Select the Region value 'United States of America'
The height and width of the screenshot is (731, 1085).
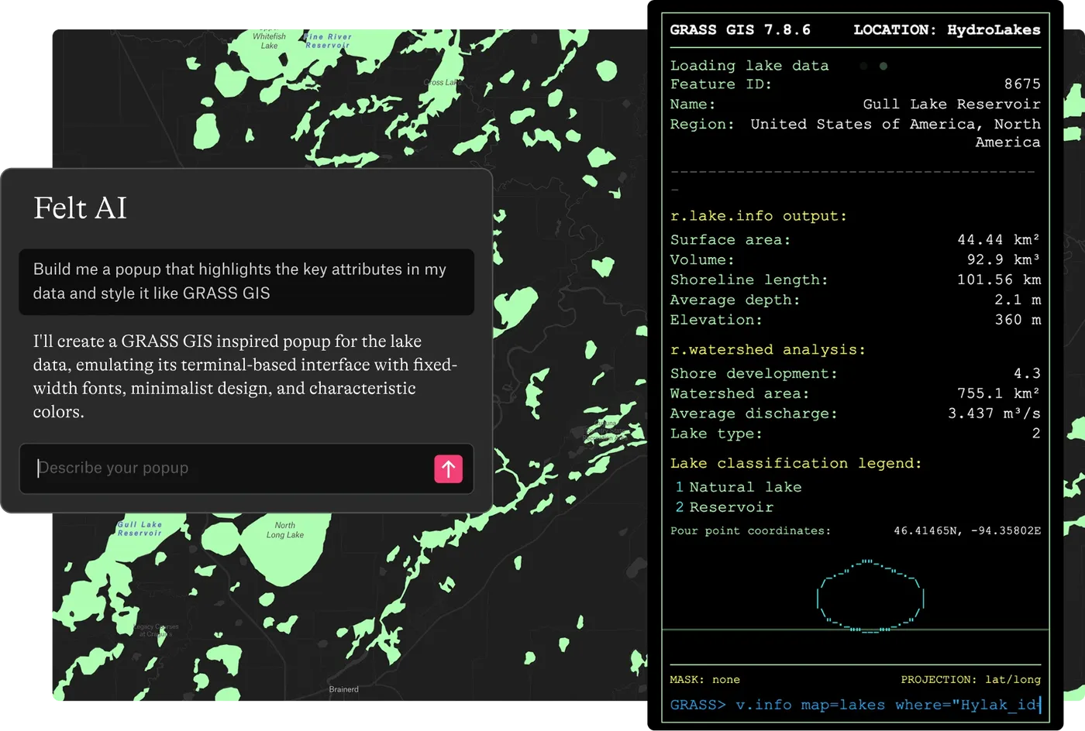tap(896, 133)
